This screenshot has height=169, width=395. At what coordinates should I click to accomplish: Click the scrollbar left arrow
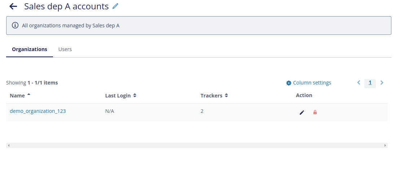tap(9, 145)
